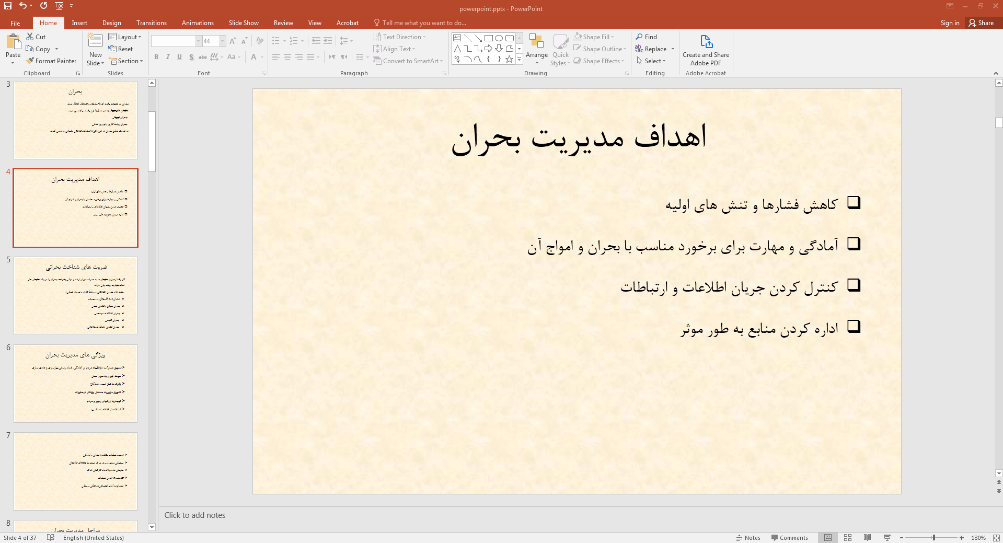Set right-to-left text direction

[x=344, y=57]
